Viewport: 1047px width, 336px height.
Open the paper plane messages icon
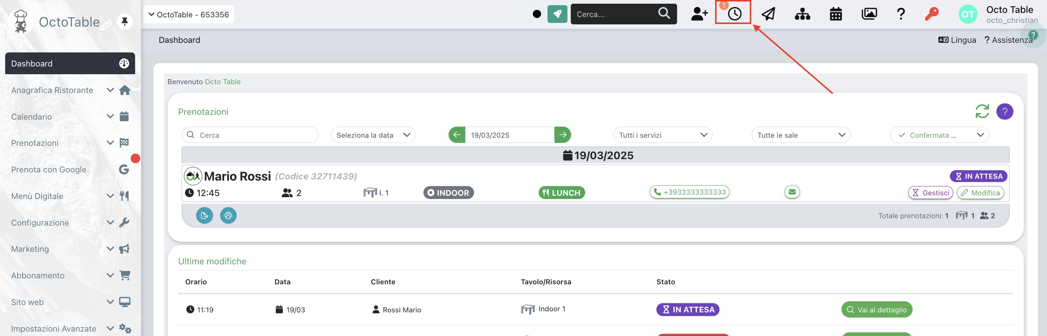tap(768, 14)
